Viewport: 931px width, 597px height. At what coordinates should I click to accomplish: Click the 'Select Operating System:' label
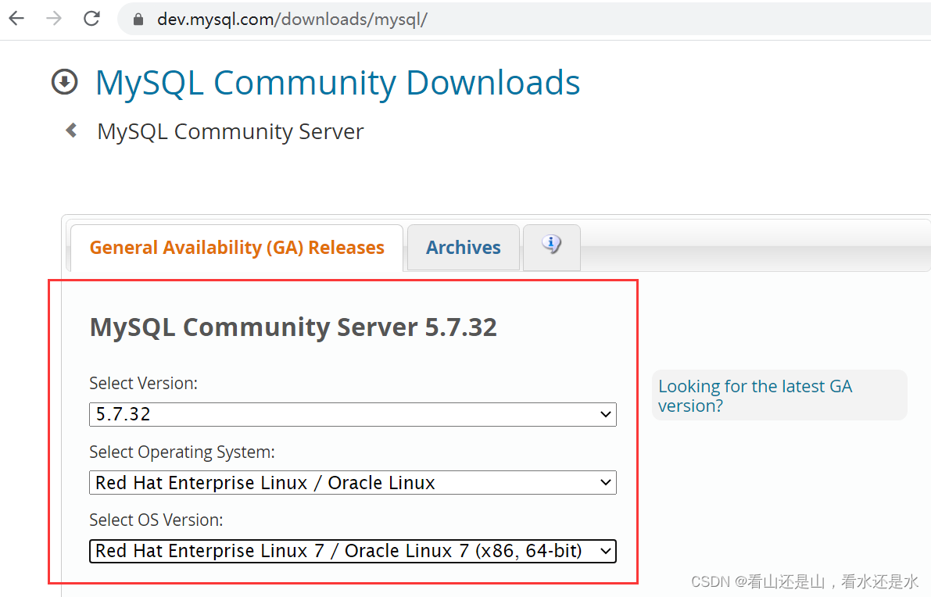coord(181,452)
